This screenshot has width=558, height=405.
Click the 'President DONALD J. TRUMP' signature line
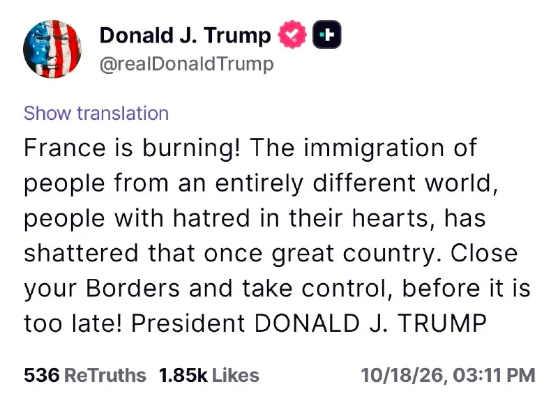tap(309, 323)
